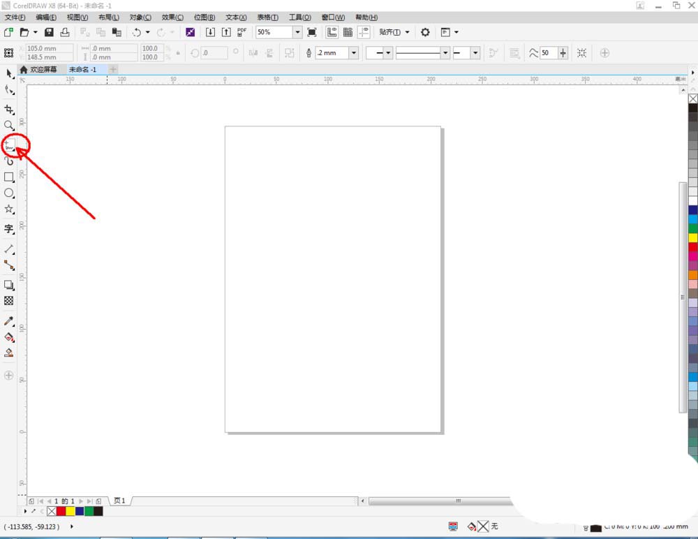This screenshot has width=698, height=539.
Task: Open the zoom level 50% dropdown
Action: (297, 32)
